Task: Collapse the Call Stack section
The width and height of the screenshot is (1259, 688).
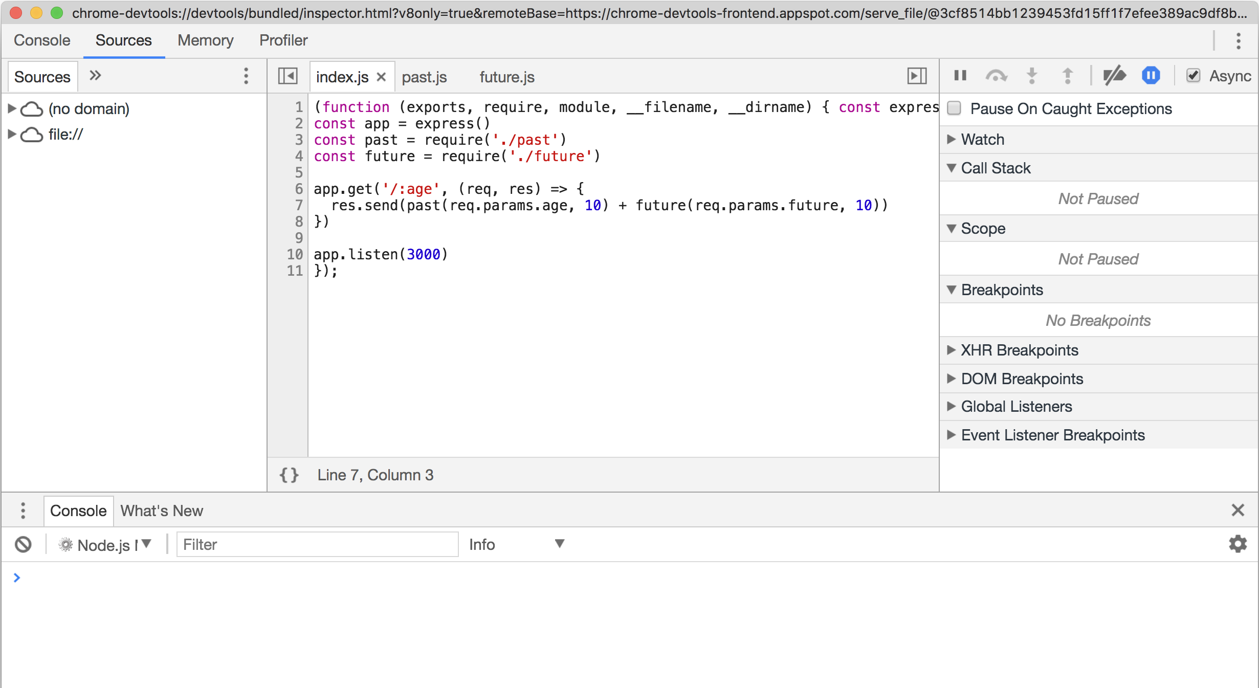Action: pos(952,168)
